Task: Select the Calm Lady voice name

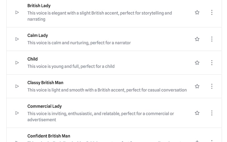Action: click(37, 35)
